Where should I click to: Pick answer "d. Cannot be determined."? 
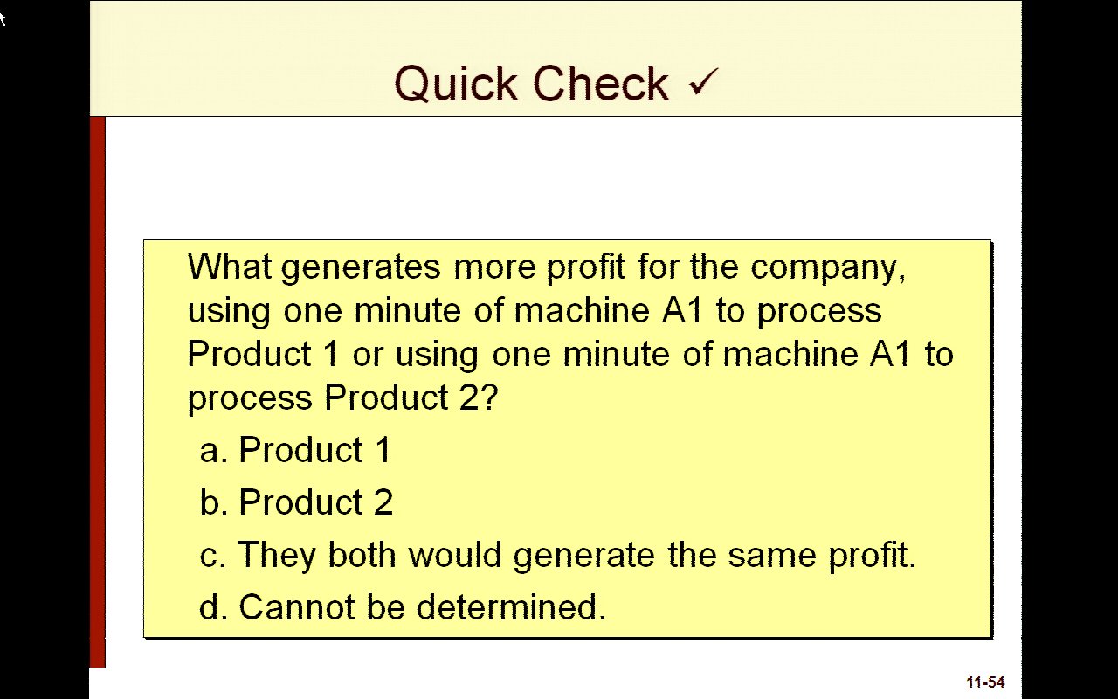402,607
